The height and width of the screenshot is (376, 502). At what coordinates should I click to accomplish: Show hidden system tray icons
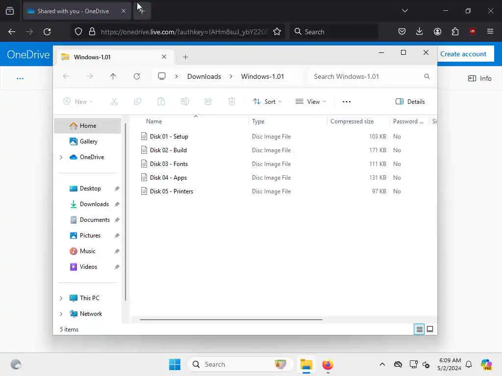(382, 364)
